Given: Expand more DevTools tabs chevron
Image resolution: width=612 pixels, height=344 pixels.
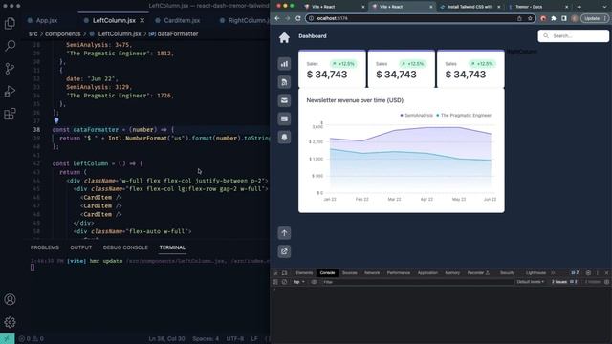Looking at the screenshot, I should click(x=553, y=273).
